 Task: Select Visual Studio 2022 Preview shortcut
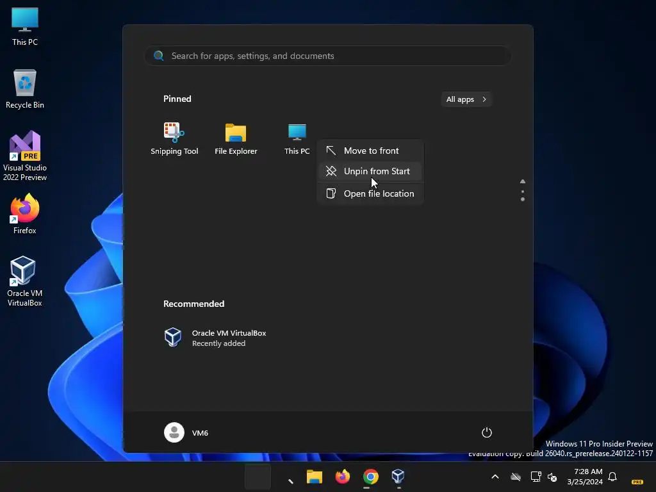25,156
